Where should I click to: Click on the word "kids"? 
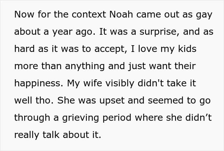pyautogui.click(x=187, y=49)
